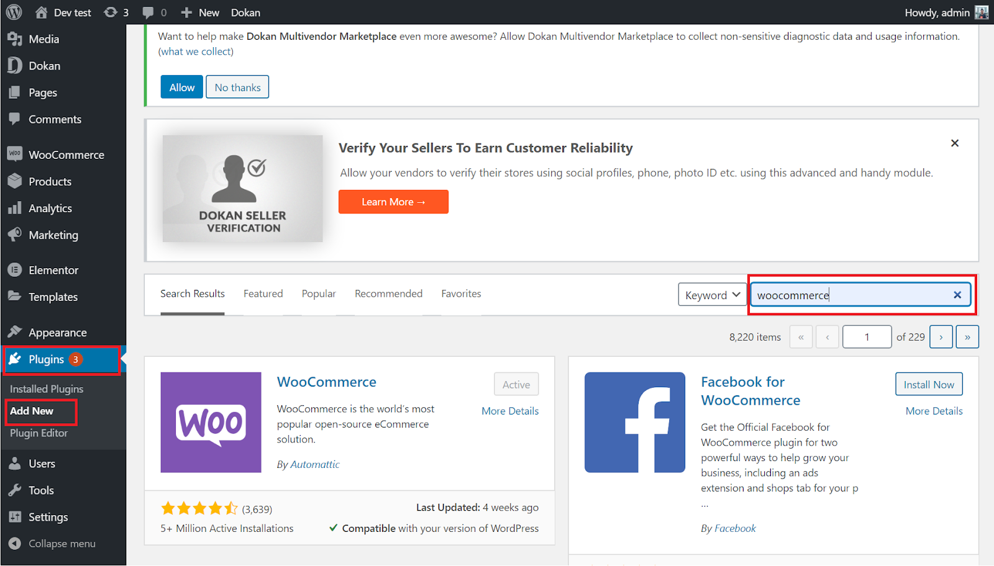This screenshot has height=566, width=994.
Task: Open the Keyword search type dropdown
Action: [x=712, y=295]
